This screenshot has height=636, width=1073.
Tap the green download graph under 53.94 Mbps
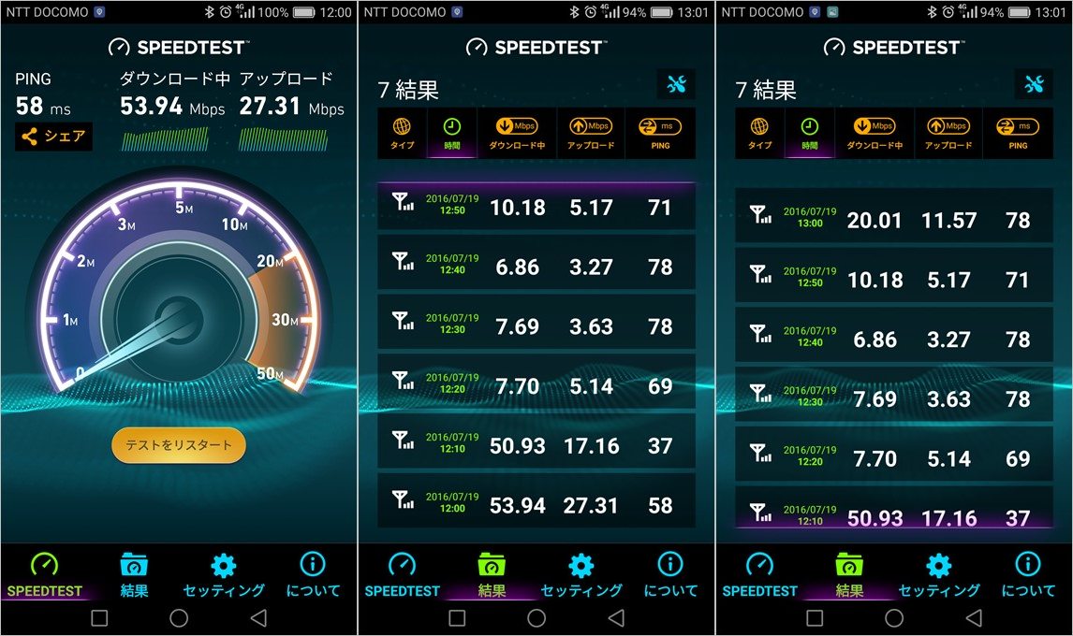pos(165,138)
